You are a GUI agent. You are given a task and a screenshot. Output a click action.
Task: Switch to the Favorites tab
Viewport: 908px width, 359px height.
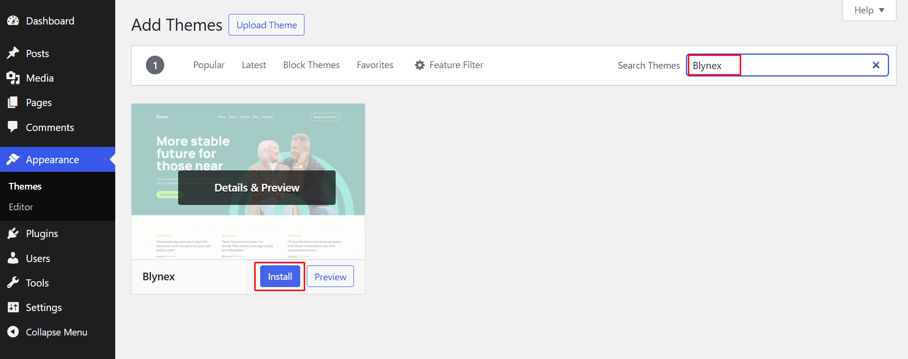(x=375, y=65)
